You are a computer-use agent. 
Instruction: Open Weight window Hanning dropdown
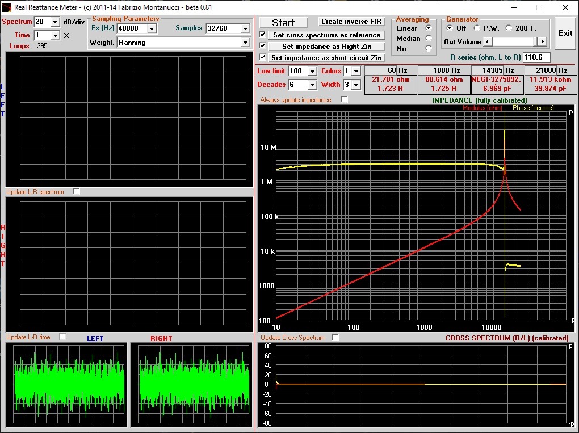pos(246,43)
